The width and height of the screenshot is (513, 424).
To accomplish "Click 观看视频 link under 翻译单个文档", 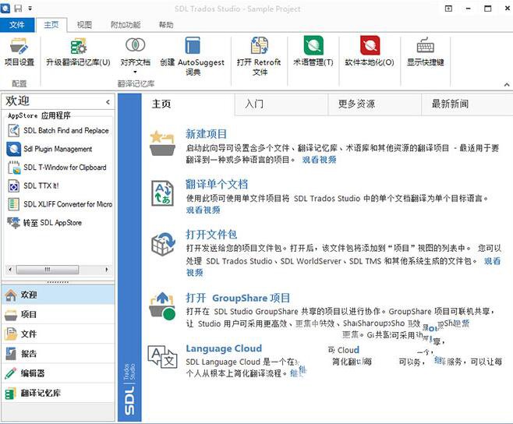I will tap(203, 210).
